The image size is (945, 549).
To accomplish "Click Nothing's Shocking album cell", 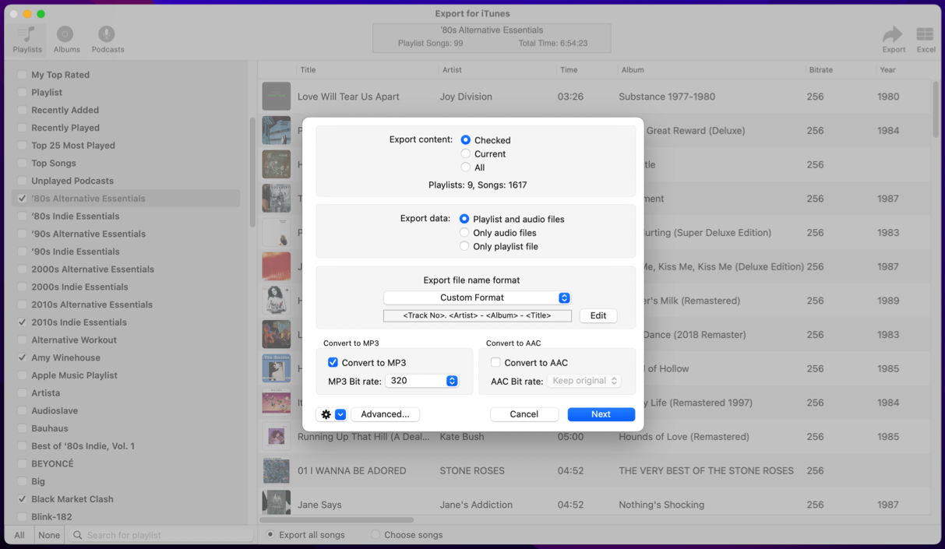I will (661, 505).
